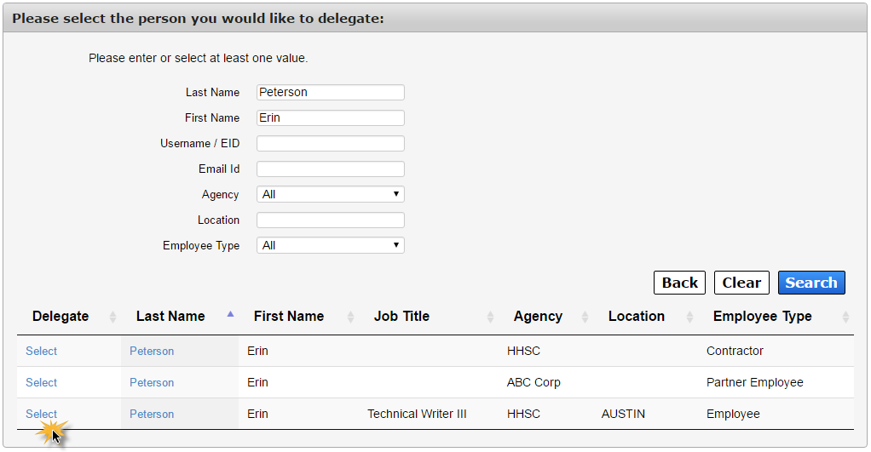Viewport: 871px width, 452px height.
Task: Sort table by Job Title arrows
Action: click(x=490, y=317)
